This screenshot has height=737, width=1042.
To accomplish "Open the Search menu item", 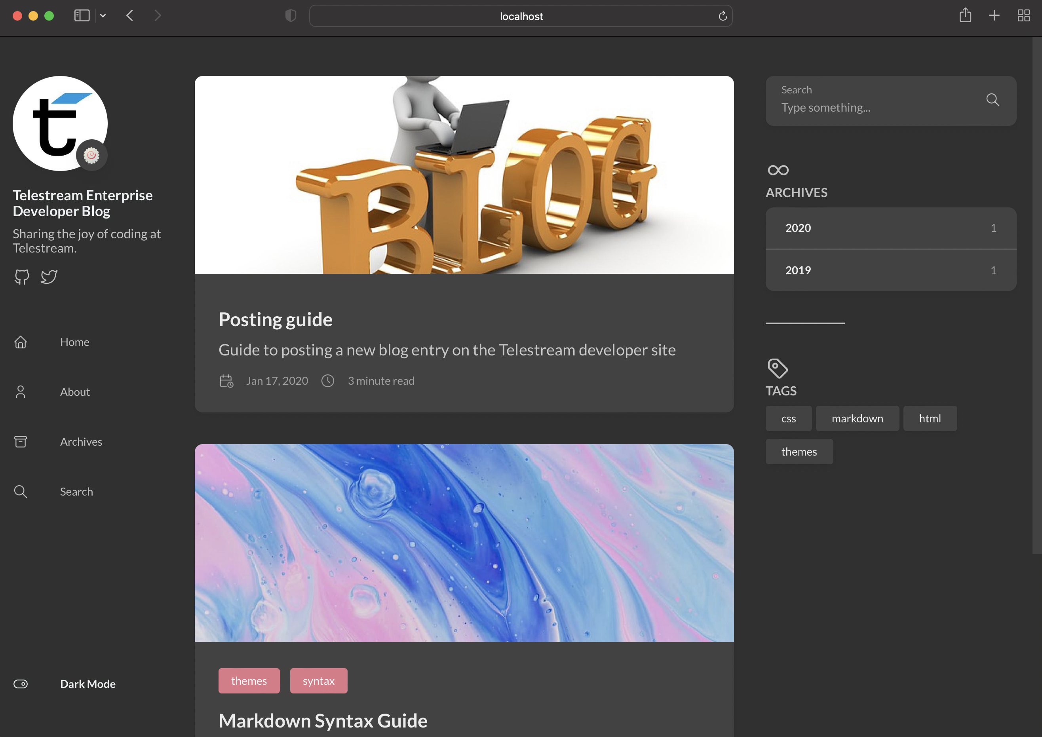I will coord(77,492).
